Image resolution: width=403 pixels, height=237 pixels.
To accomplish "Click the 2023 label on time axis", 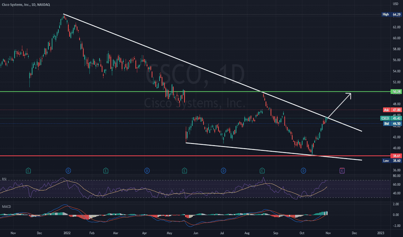I will (381, 233).
